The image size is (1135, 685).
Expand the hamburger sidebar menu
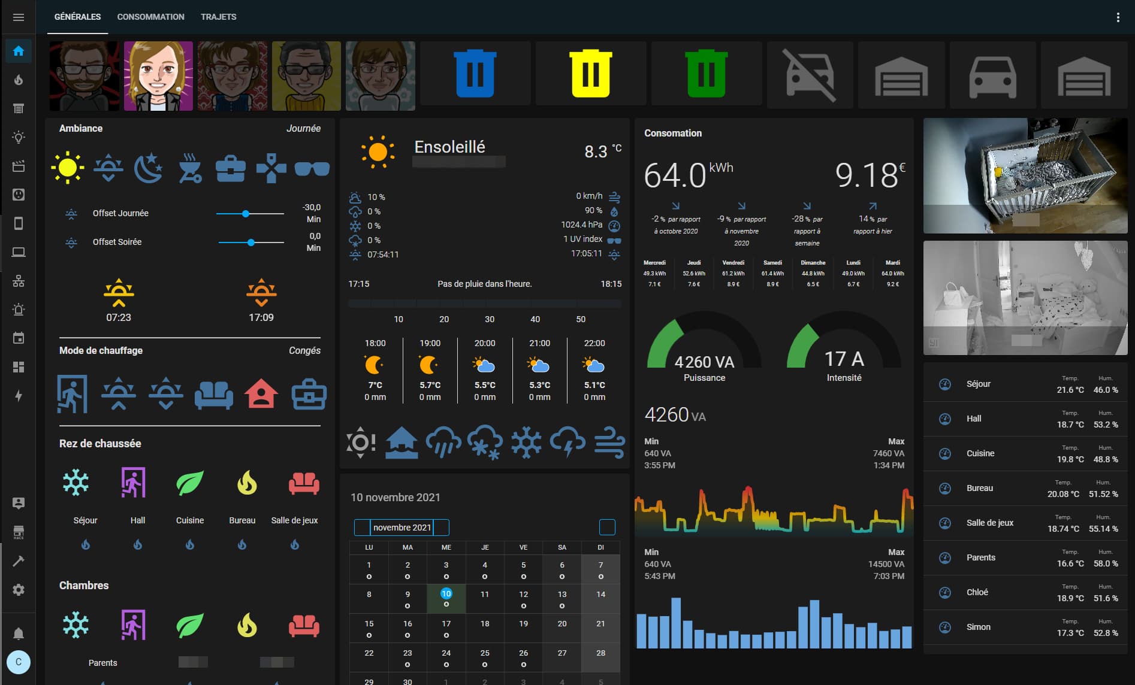pyautogui.click(x=19, y=17)
